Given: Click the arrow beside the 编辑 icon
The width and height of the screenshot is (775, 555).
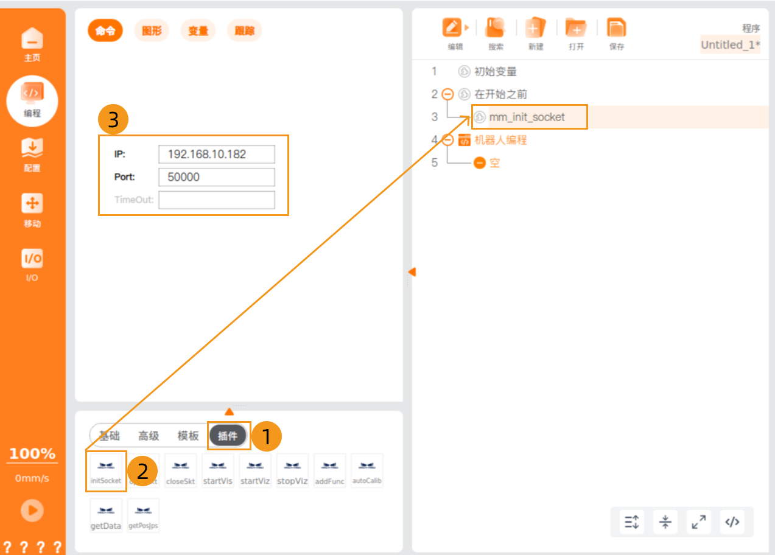Looking at the screenshot, I should click(x=467, y=27).
